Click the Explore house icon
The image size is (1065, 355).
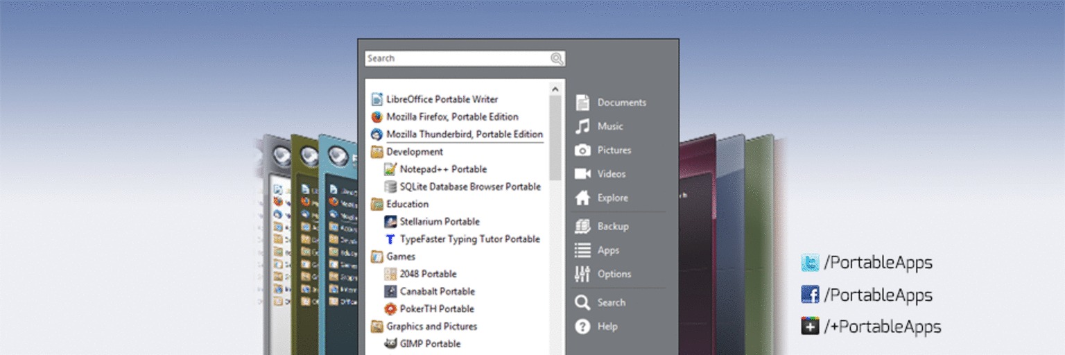(x=582, y=198)
